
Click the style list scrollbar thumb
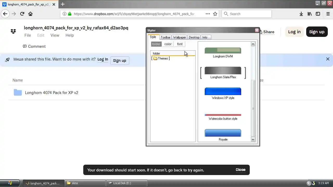[x=253, y=108]
